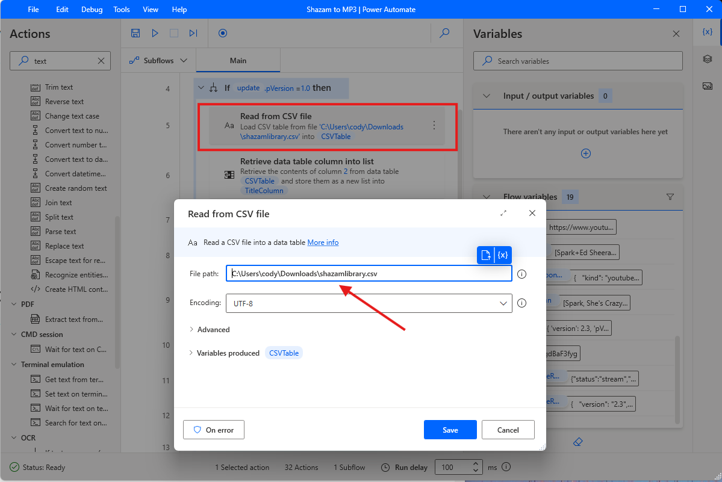Viewport: 722px width, 482px height.
Task: Open the Debug menu
Action: coord(91,9)
